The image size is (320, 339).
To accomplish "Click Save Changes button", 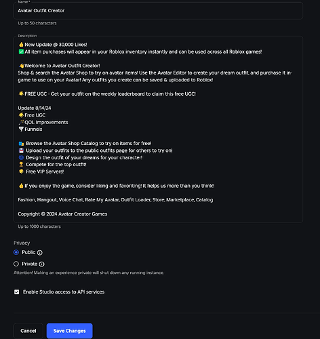I will click(x=70, y=331).
